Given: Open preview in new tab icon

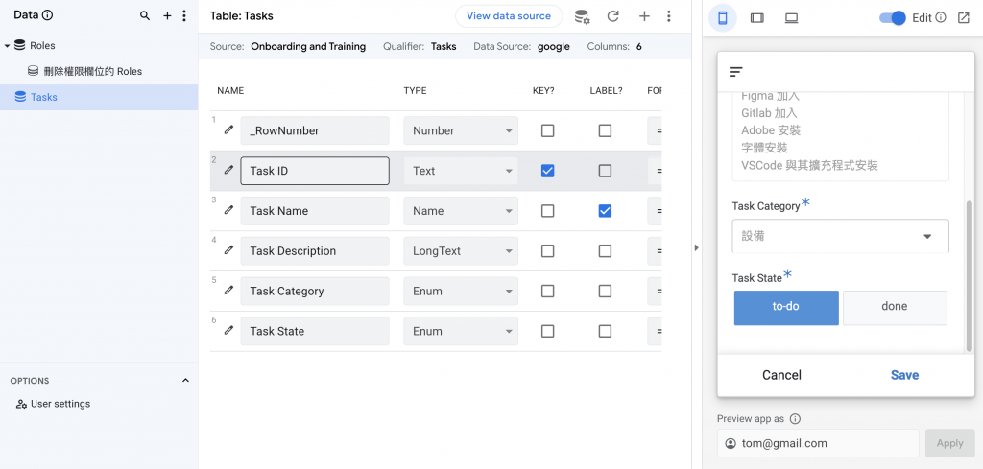Looking at the screenshot, I should [x=963, y=17].
